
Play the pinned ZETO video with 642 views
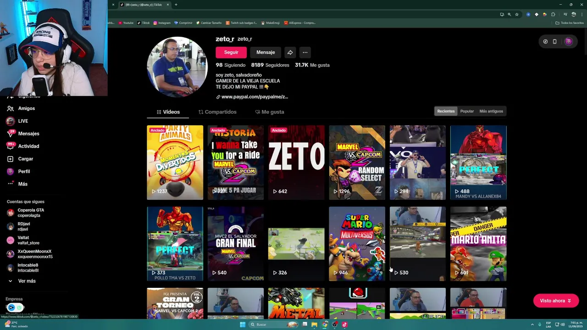pyautogui.click(x=296, y=162)
